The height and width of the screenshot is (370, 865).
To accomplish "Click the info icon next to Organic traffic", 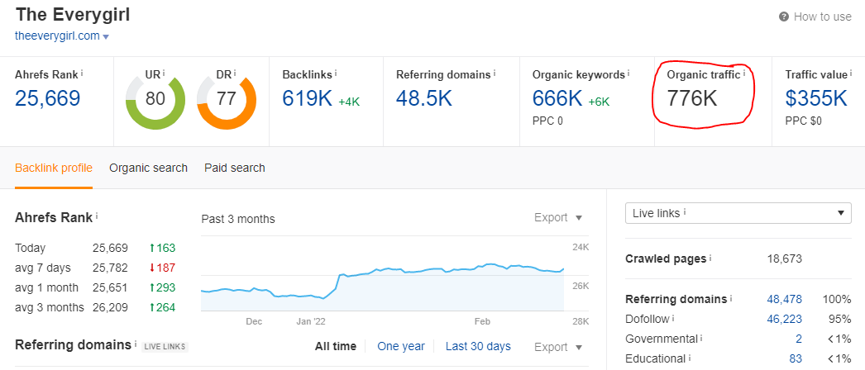I will (x=744, y=73).
